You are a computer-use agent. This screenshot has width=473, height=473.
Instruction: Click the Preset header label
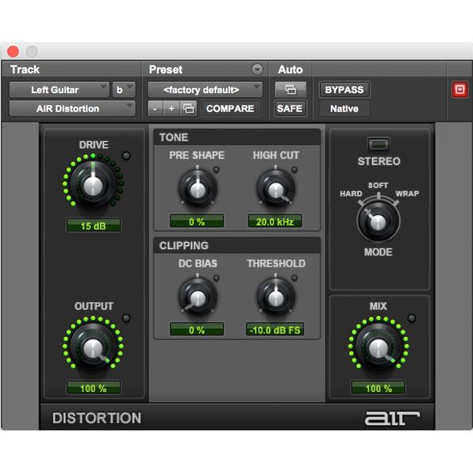click(x=166, y=69)
